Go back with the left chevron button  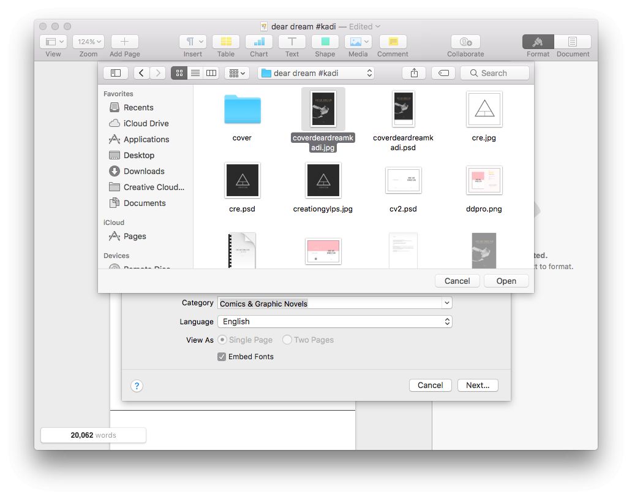[141, 73]
